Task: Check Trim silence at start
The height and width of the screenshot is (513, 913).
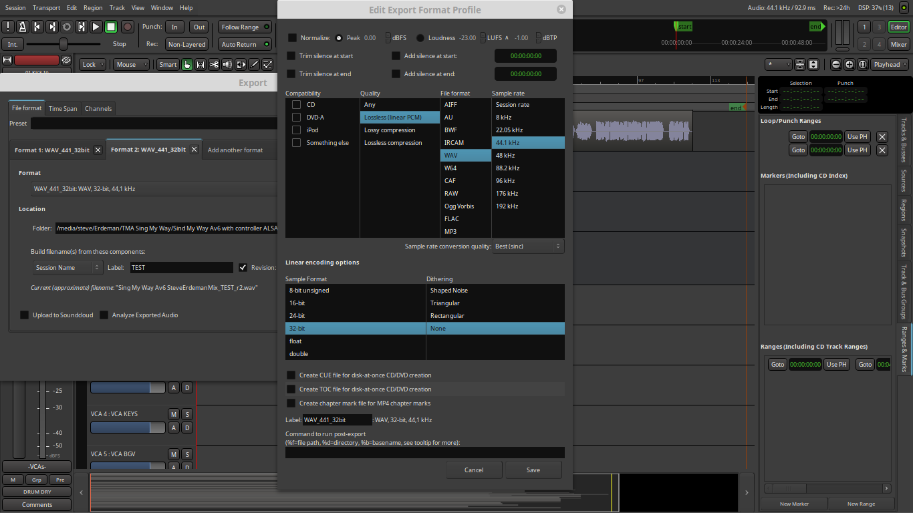Action: (291, 56)
